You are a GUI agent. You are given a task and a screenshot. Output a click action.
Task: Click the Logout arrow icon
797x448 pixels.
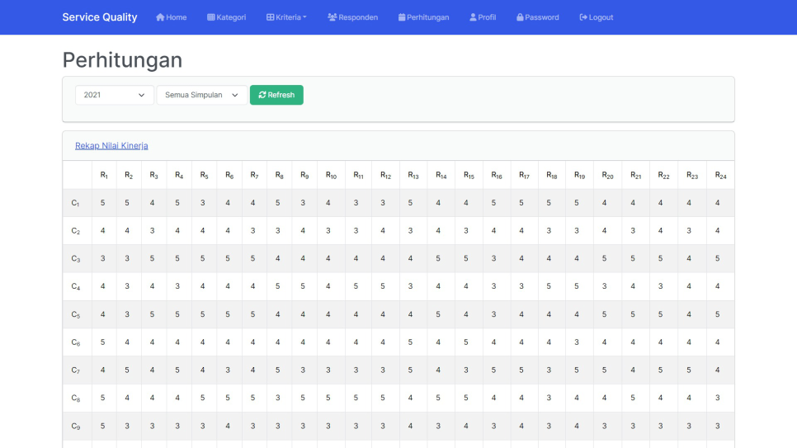coord(583,17)
